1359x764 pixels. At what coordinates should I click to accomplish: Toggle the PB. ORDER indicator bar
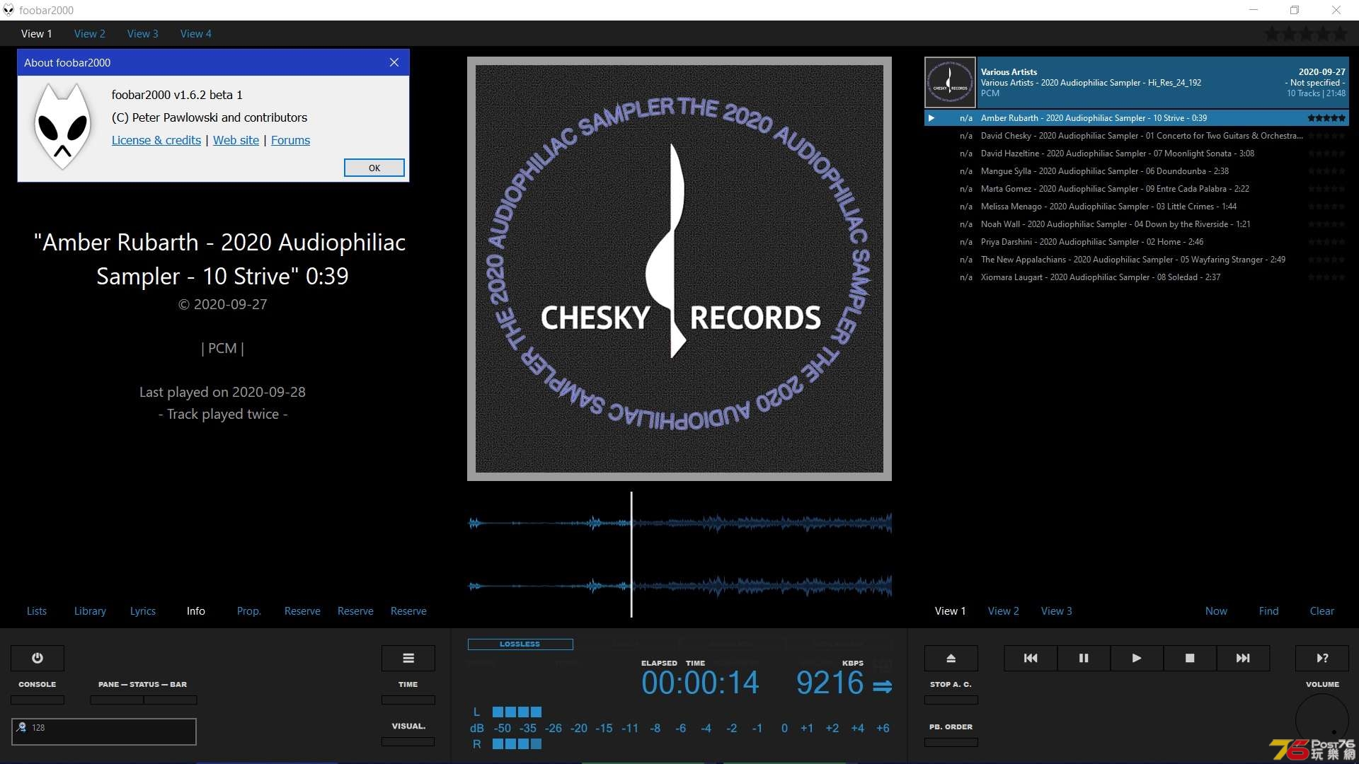951,742
